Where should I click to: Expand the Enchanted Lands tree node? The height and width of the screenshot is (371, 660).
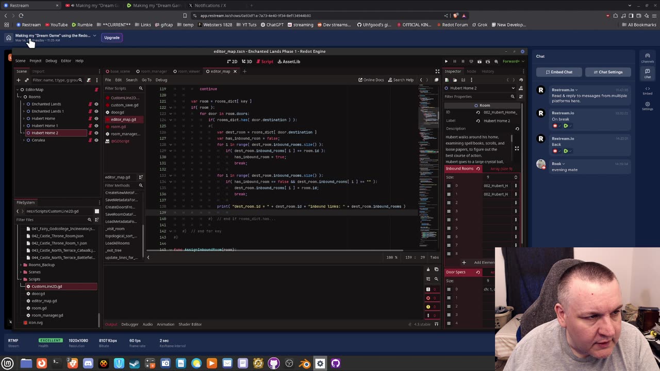(x=23, y=104)
